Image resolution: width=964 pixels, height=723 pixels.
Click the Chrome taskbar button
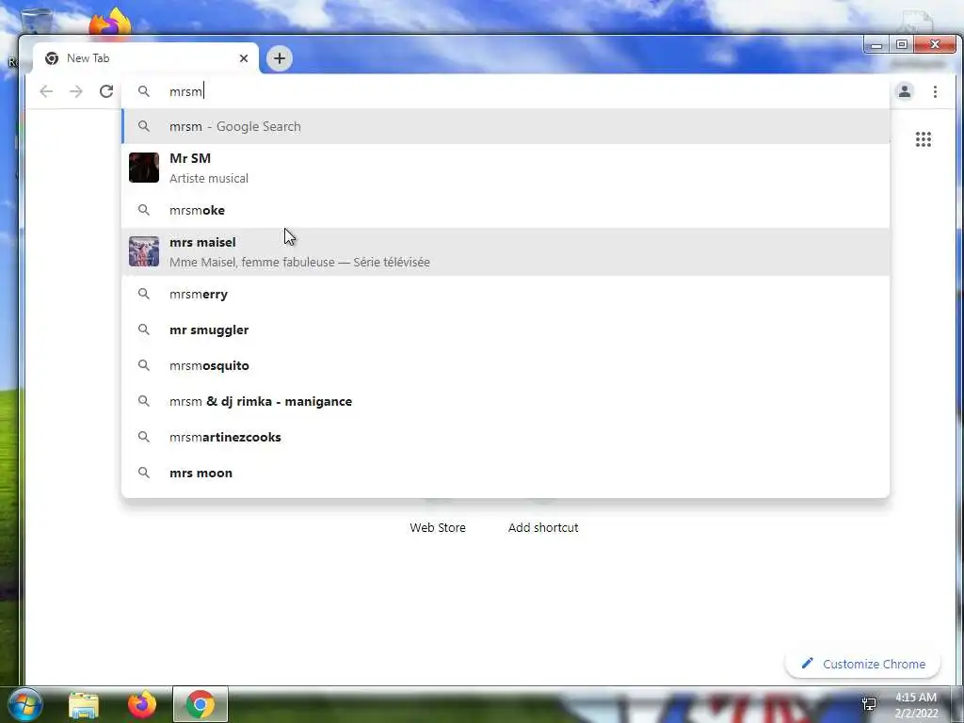[200, 704]
